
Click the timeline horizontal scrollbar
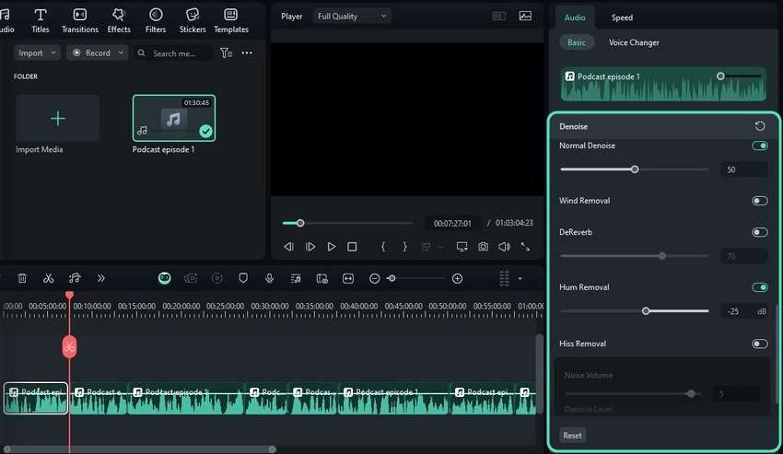point(140,449)
